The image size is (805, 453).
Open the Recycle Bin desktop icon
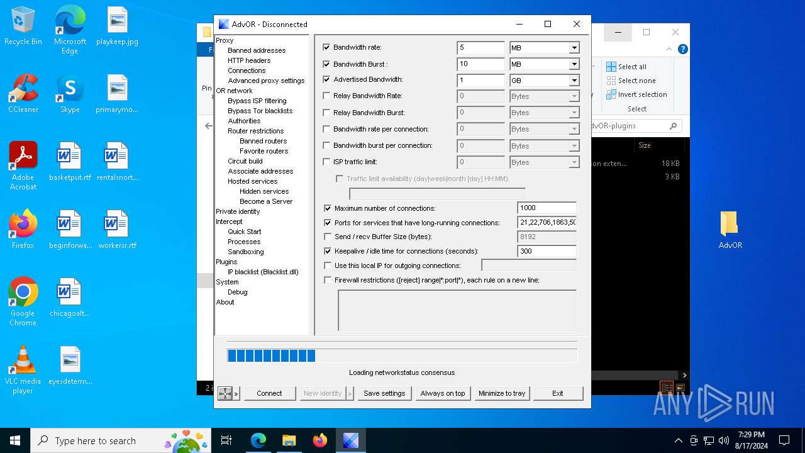pos(23,26)
